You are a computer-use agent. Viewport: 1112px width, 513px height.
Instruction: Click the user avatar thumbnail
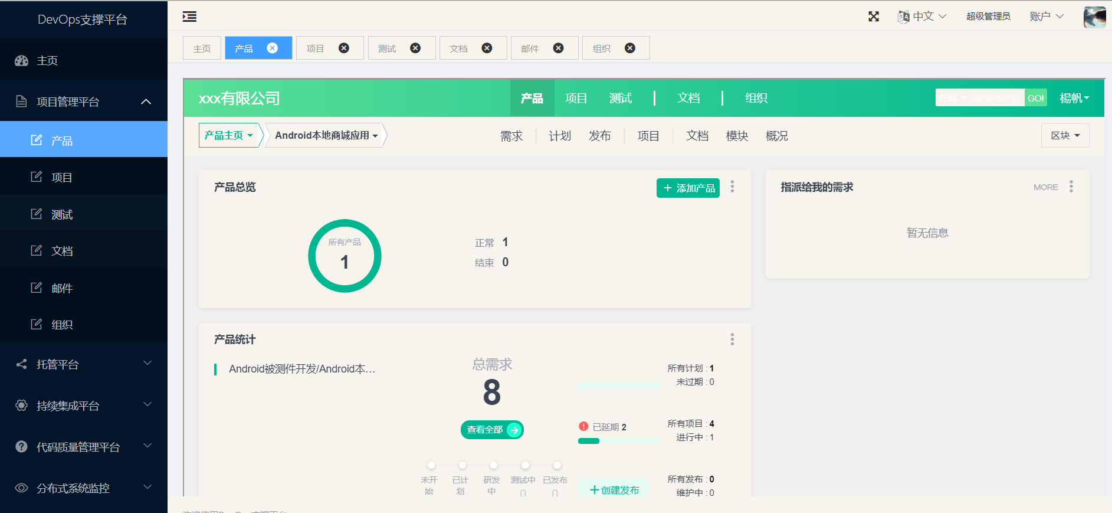click(1094, 17)
